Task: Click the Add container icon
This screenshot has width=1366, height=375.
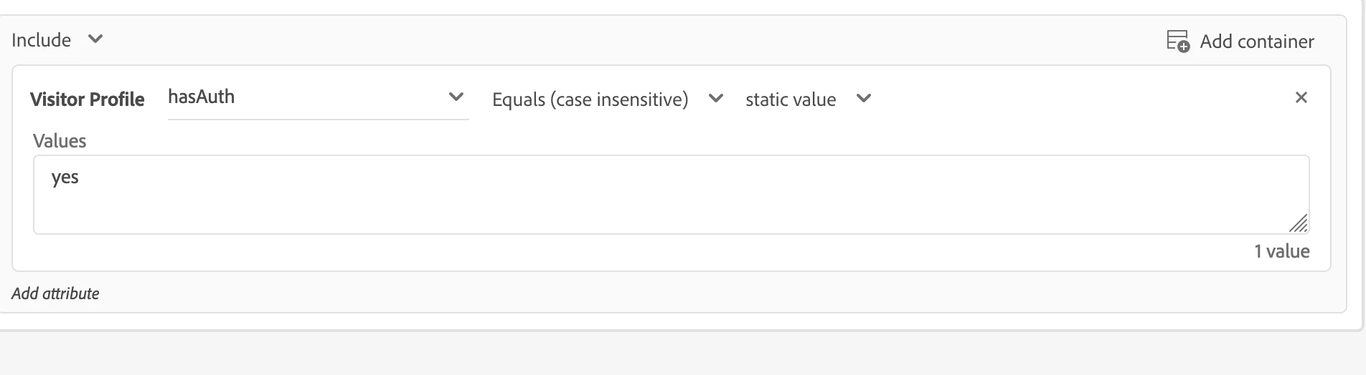Action: pos(1177,41)
